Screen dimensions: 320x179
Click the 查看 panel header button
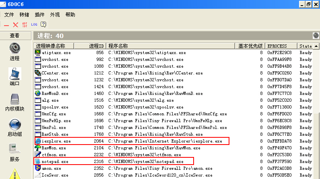tap(16, 36)
